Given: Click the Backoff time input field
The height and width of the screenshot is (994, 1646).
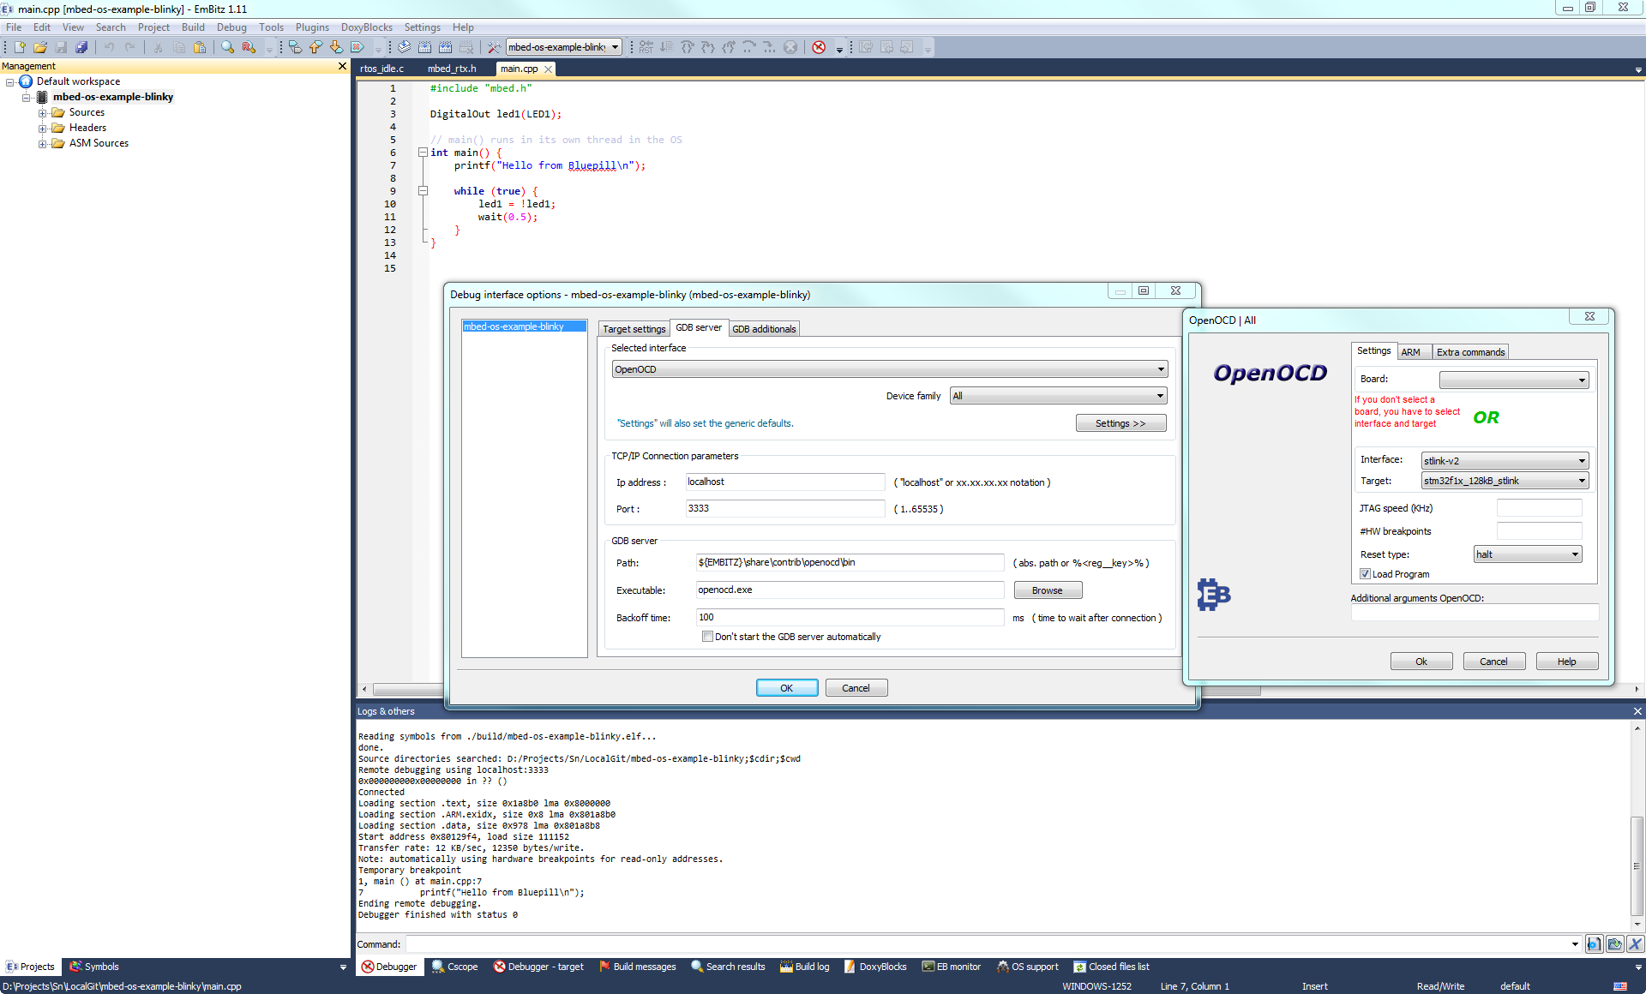Looking at the screenshot, I should click(x=850, y=618).
